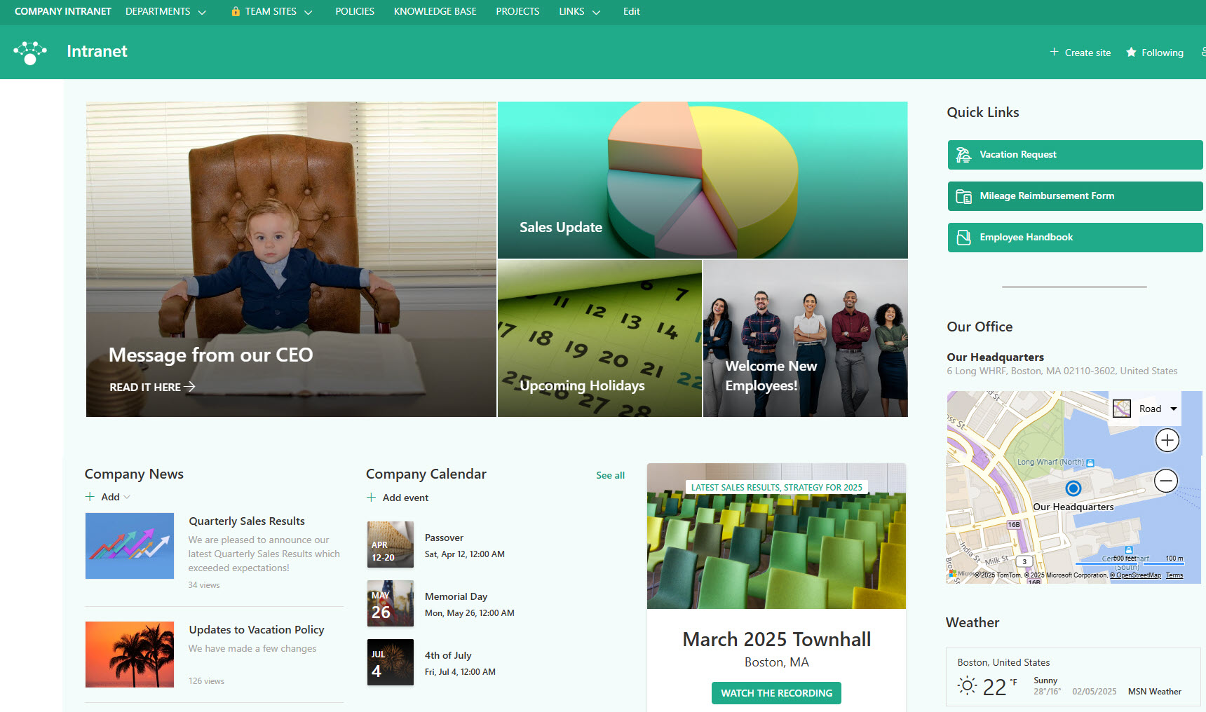Open the Sales Update hero tile
This screenshot has height=712, width=1206.
point(702,180)
